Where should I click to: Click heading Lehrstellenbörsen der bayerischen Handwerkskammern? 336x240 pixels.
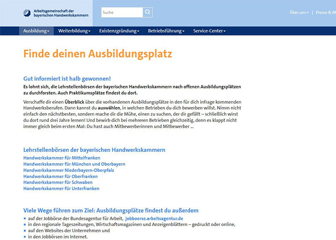(94, 150)
